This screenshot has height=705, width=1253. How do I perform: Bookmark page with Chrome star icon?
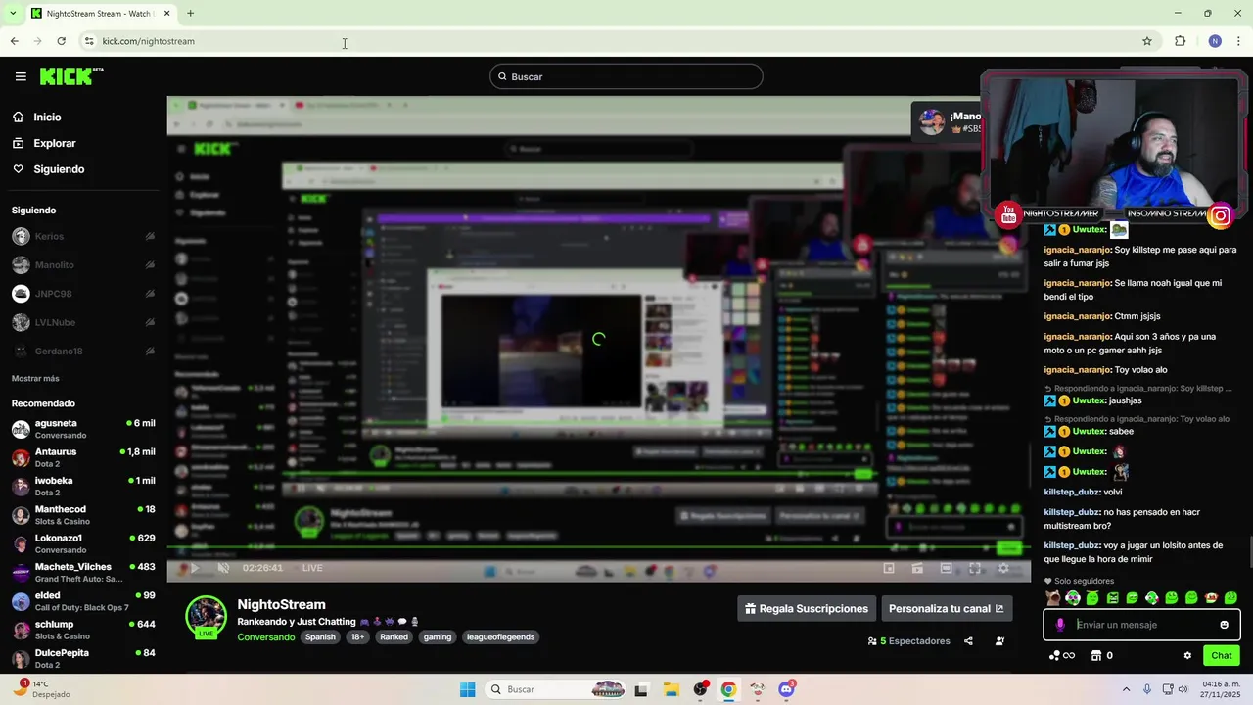1147,41
